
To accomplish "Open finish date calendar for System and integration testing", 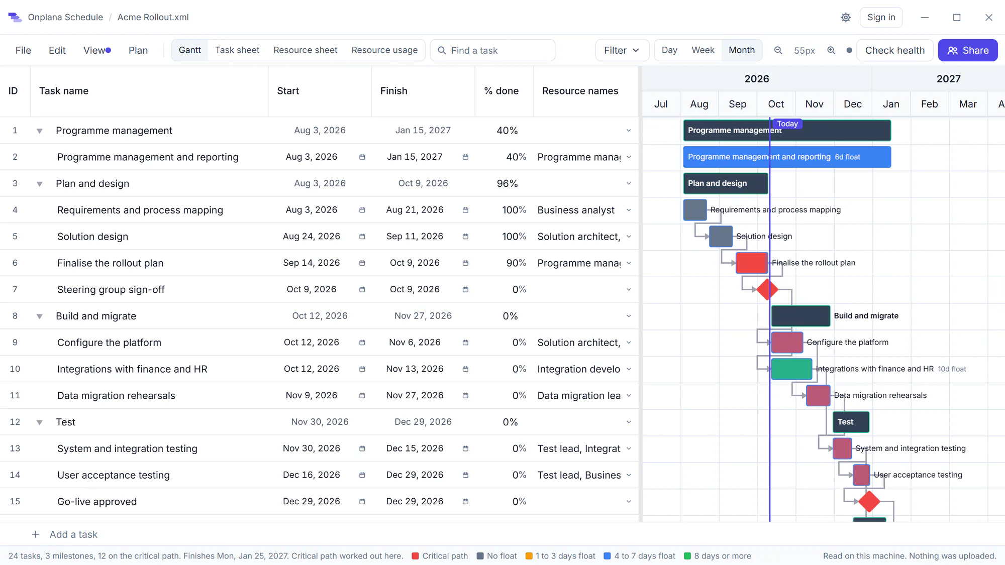I will coord(465,448).
